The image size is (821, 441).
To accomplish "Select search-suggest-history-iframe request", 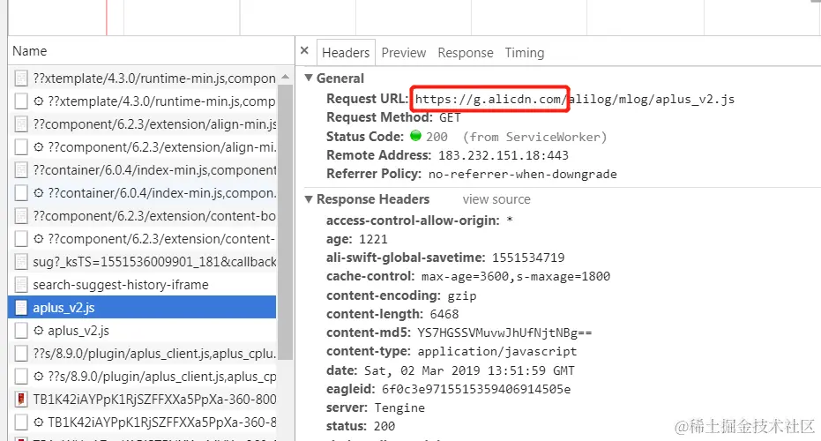I will (142, 284).
